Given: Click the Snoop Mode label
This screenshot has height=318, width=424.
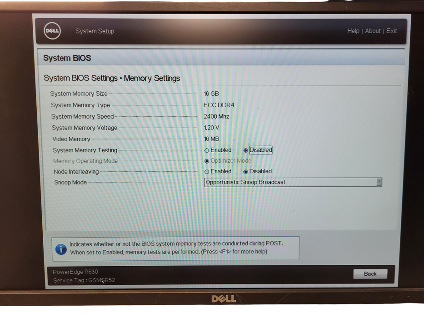Looking at the screenshot, I should (x=70, y=182).
